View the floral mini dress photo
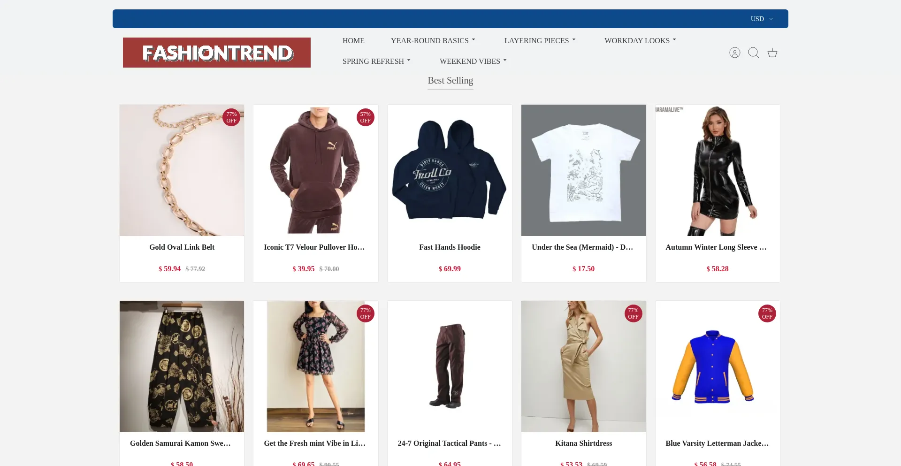This screenshot has height=466, width=901. (x=316, y=366)
